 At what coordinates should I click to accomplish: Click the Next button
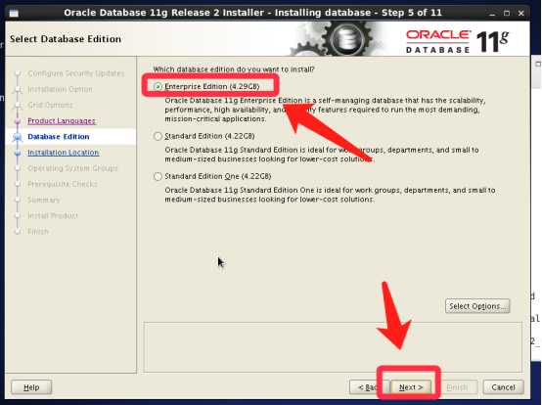point(411,387)
